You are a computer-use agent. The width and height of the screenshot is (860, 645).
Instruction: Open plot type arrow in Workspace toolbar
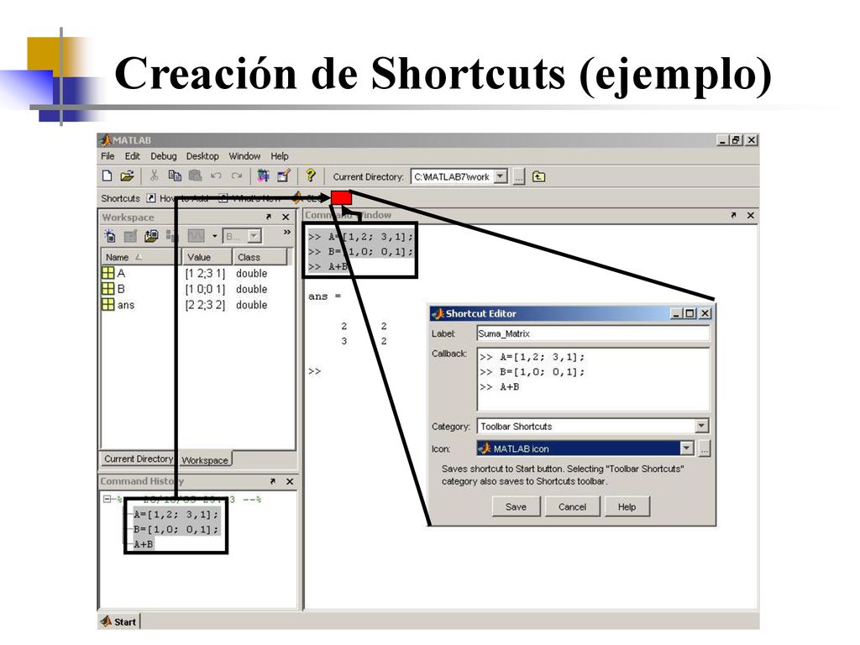point(214,236)
